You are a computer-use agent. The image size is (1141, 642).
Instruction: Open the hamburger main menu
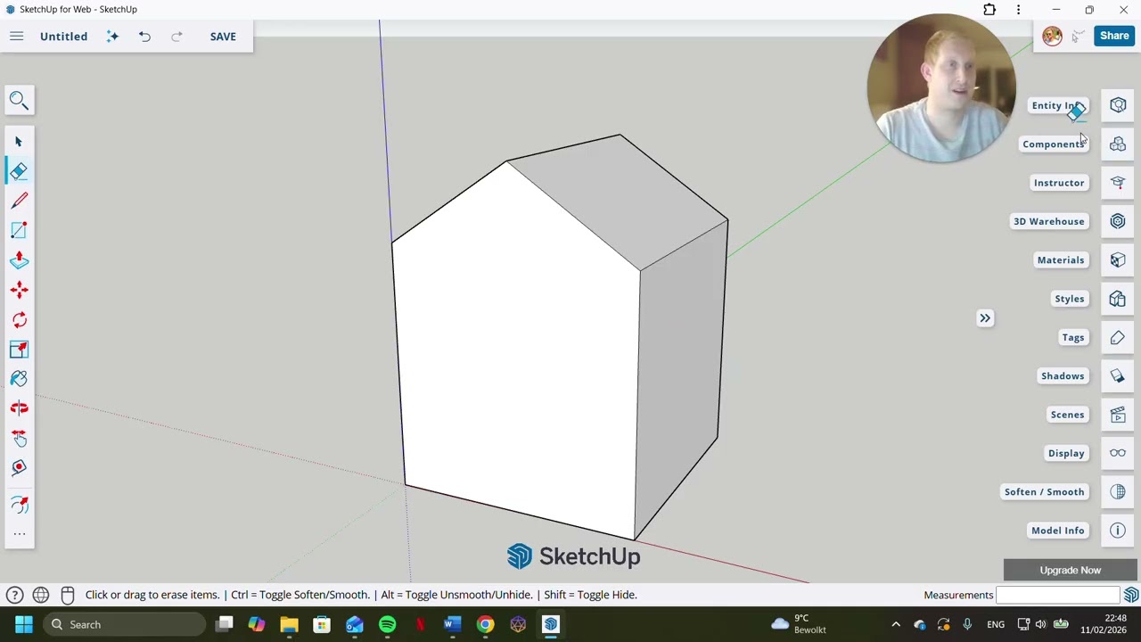(16, 37)
